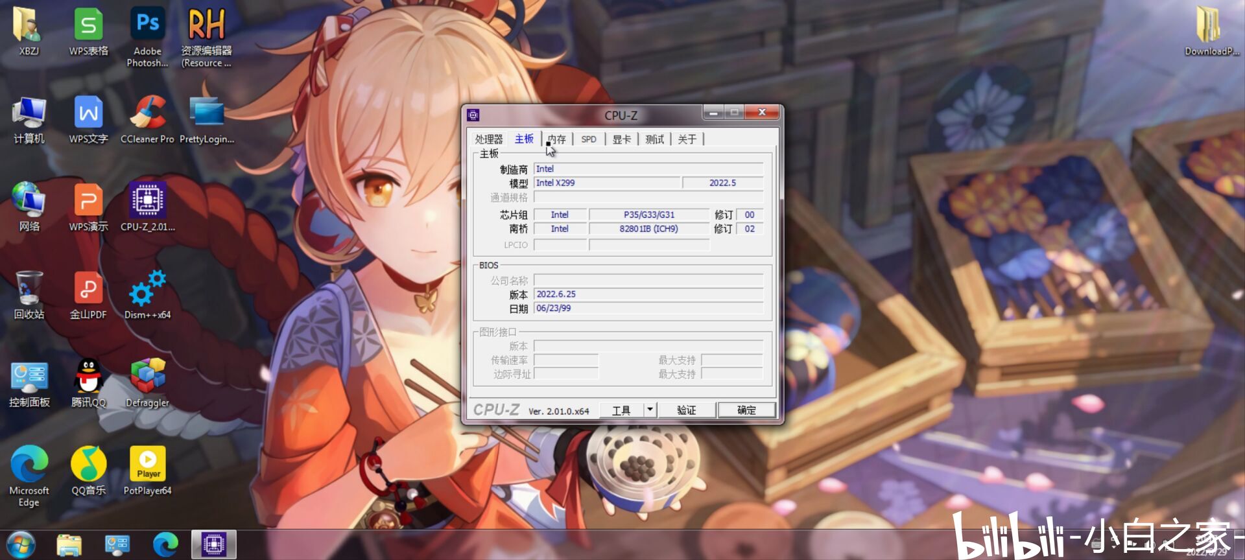Select the QQ音乐 desktop icon
Image resolution: width=1245 pixels, height=560 pixels.
[x=88, y=471]
